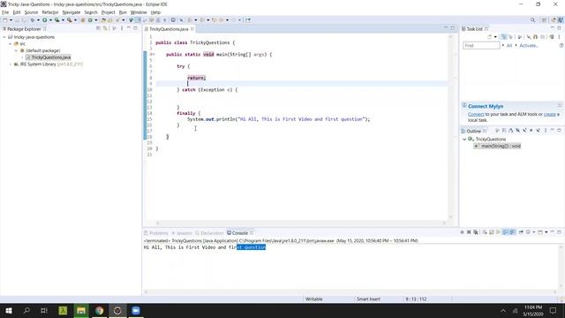The height and width of the screenshot is (318, 565).
Task: Click the Coverage launch icon
Action: pos(56,20)
